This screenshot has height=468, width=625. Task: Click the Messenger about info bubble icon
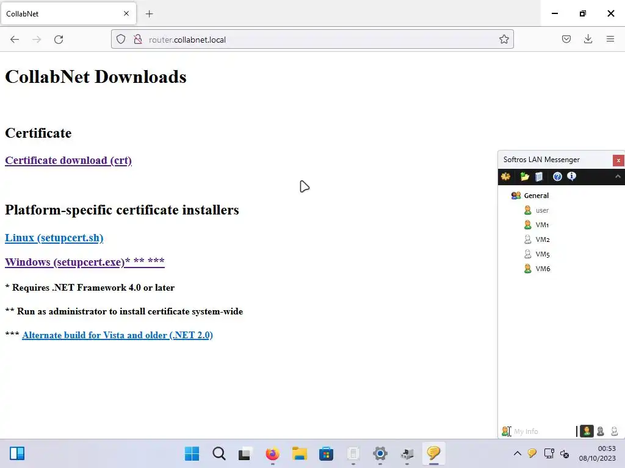pos(571,176)
